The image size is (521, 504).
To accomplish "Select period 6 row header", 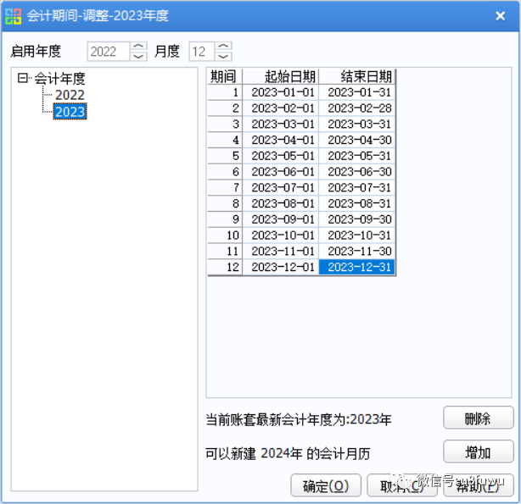I will click(x=225, y=172).
